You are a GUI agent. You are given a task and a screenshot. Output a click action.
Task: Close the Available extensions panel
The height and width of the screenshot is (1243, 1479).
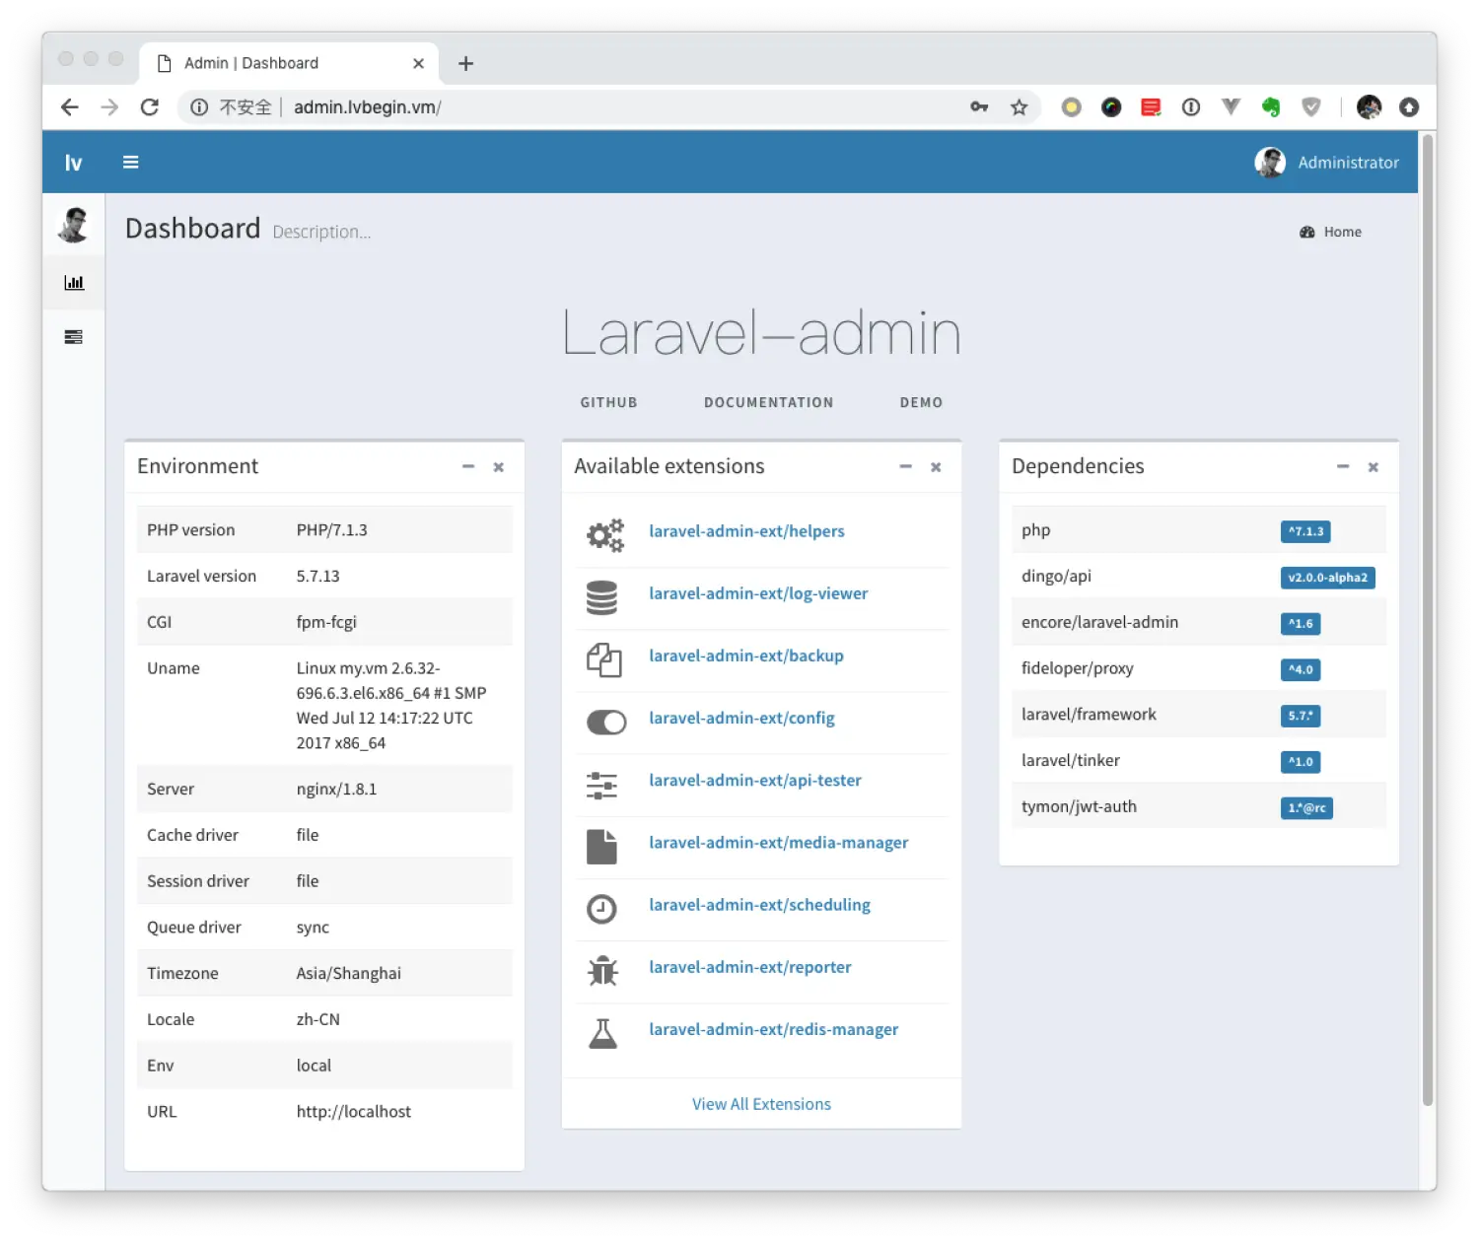936,467
